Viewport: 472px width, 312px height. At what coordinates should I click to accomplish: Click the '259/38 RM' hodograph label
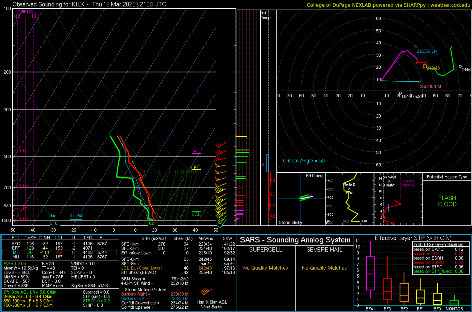[431, 86]
